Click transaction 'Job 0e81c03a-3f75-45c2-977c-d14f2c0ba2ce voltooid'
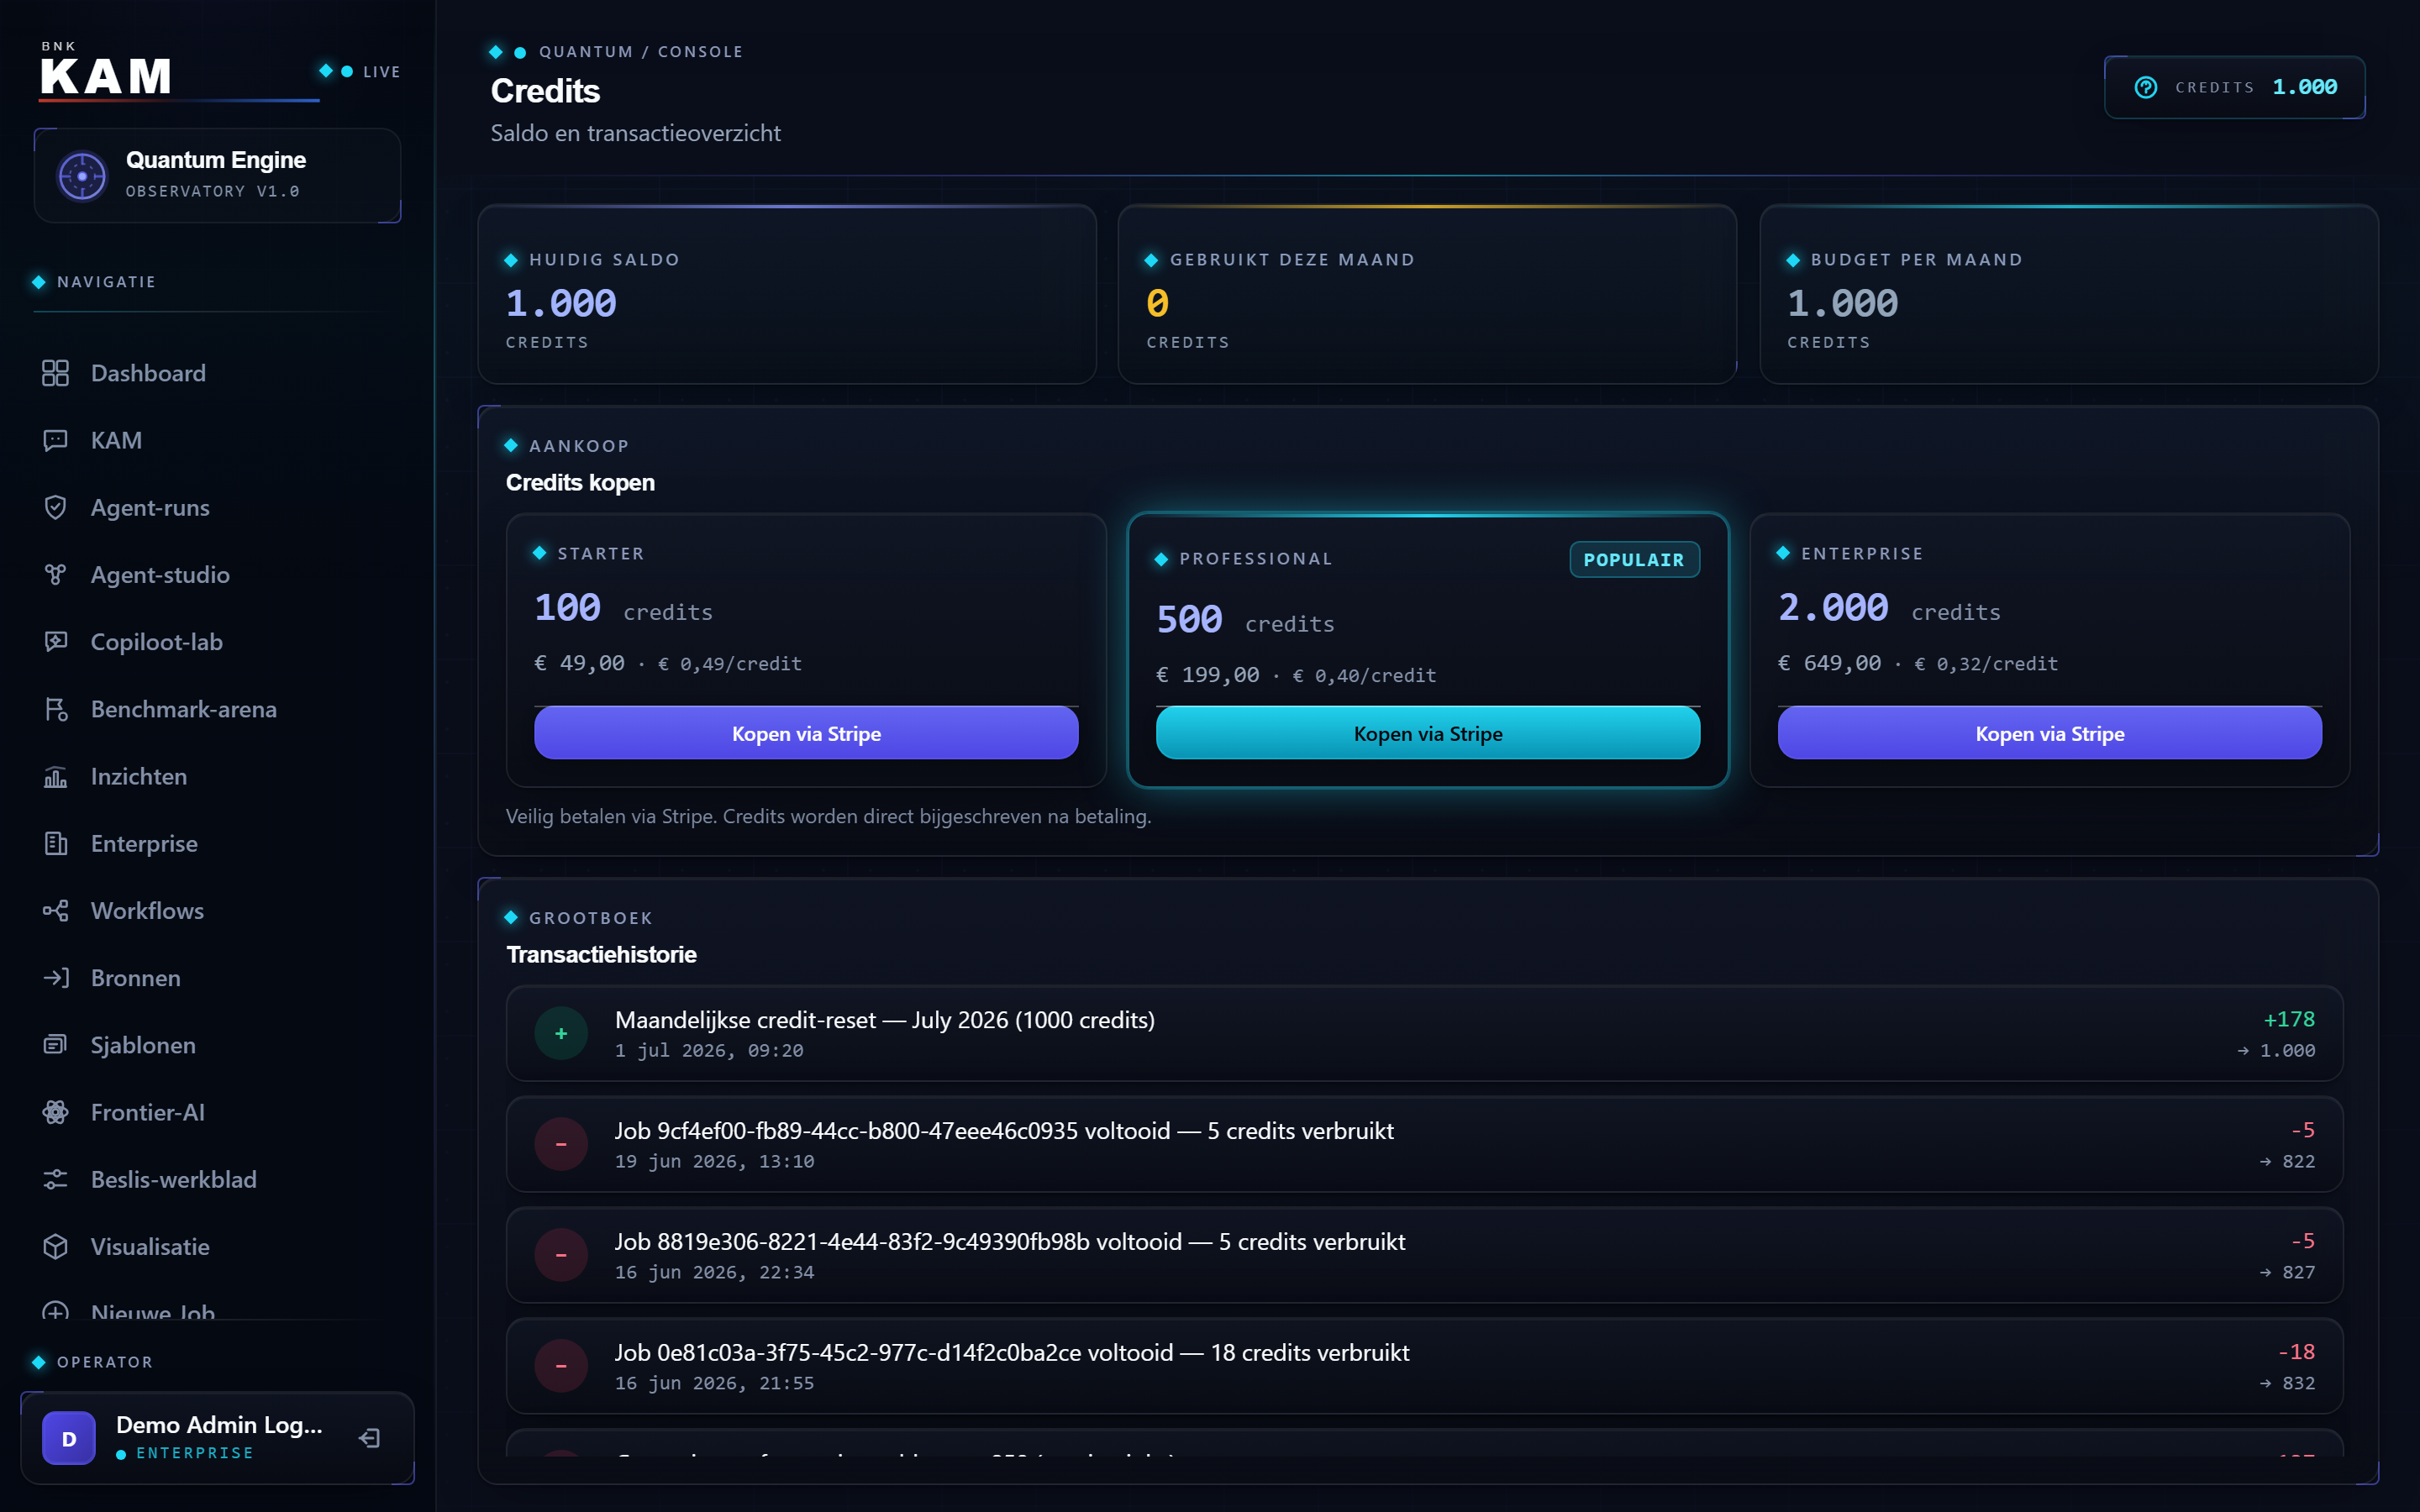This screenshot has width=2420, height=1512. point(1424,1366)
